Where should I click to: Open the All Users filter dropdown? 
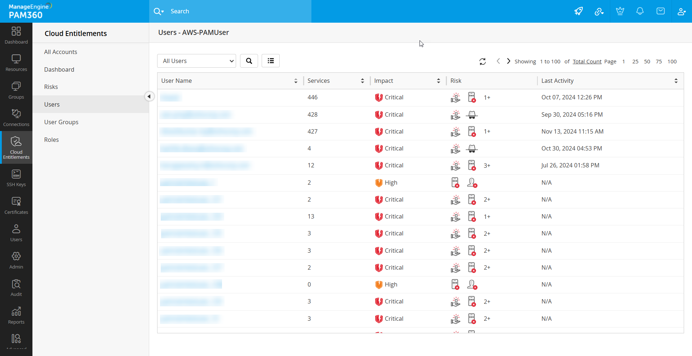tap(196, 61)
